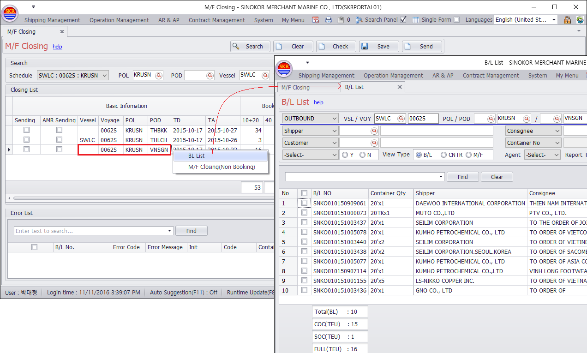Image resolution: width=587 pixels, height=353 pixels.
Task: Select CNTR view type radio button
Action: (443, 155)
